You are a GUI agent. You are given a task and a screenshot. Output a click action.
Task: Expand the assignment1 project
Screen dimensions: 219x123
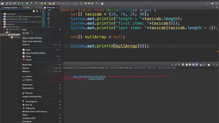[x=1, y=14]
